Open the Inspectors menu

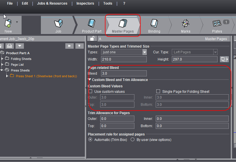[85, 3]
